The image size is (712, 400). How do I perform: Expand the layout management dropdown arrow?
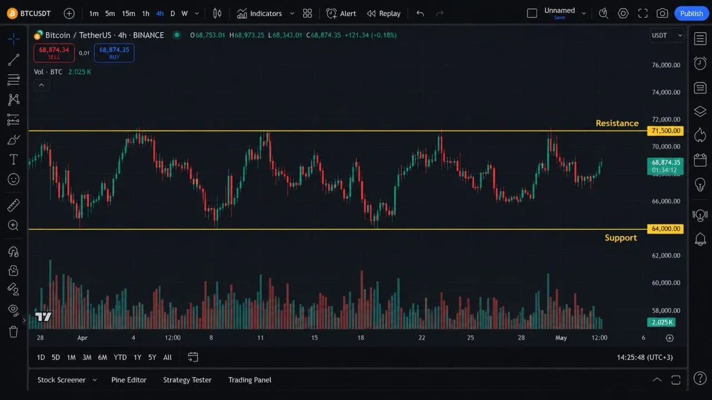pos(584,13)
